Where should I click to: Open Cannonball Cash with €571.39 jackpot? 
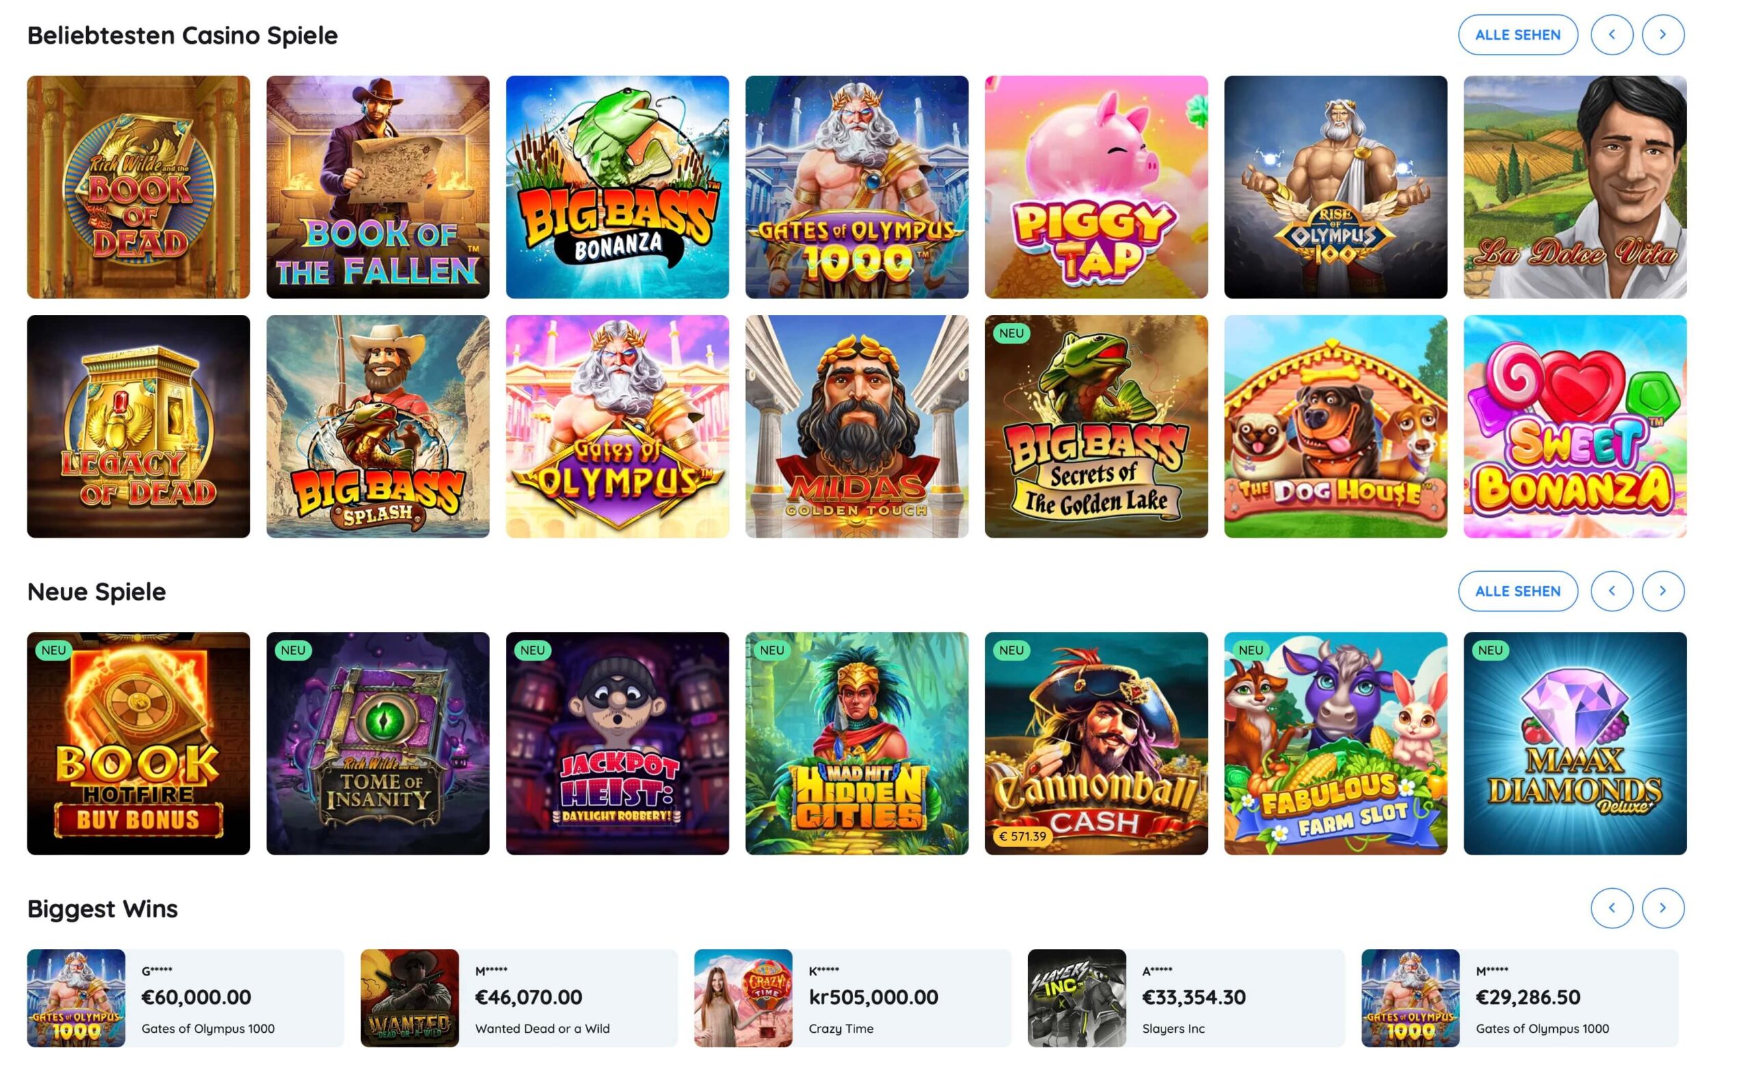pos(1096,743)
